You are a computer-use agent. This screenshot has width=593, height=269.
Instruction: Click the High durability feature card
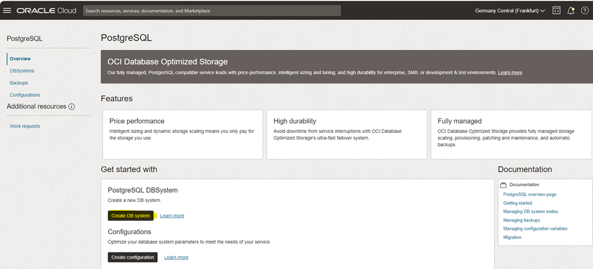click(x=347, y=134)
